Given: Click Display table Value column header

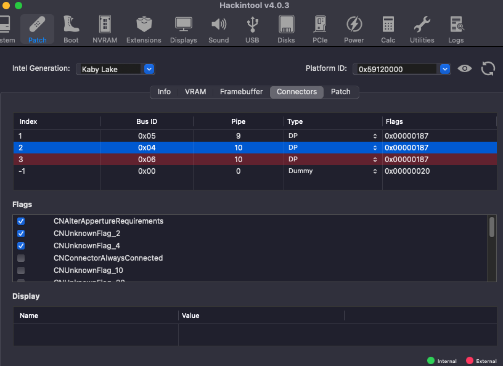Looking at the screenshot, I should coord(261,315).
